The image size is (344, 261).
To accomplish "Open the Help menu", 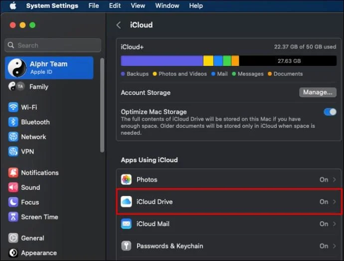I will (x=196, y=5).
